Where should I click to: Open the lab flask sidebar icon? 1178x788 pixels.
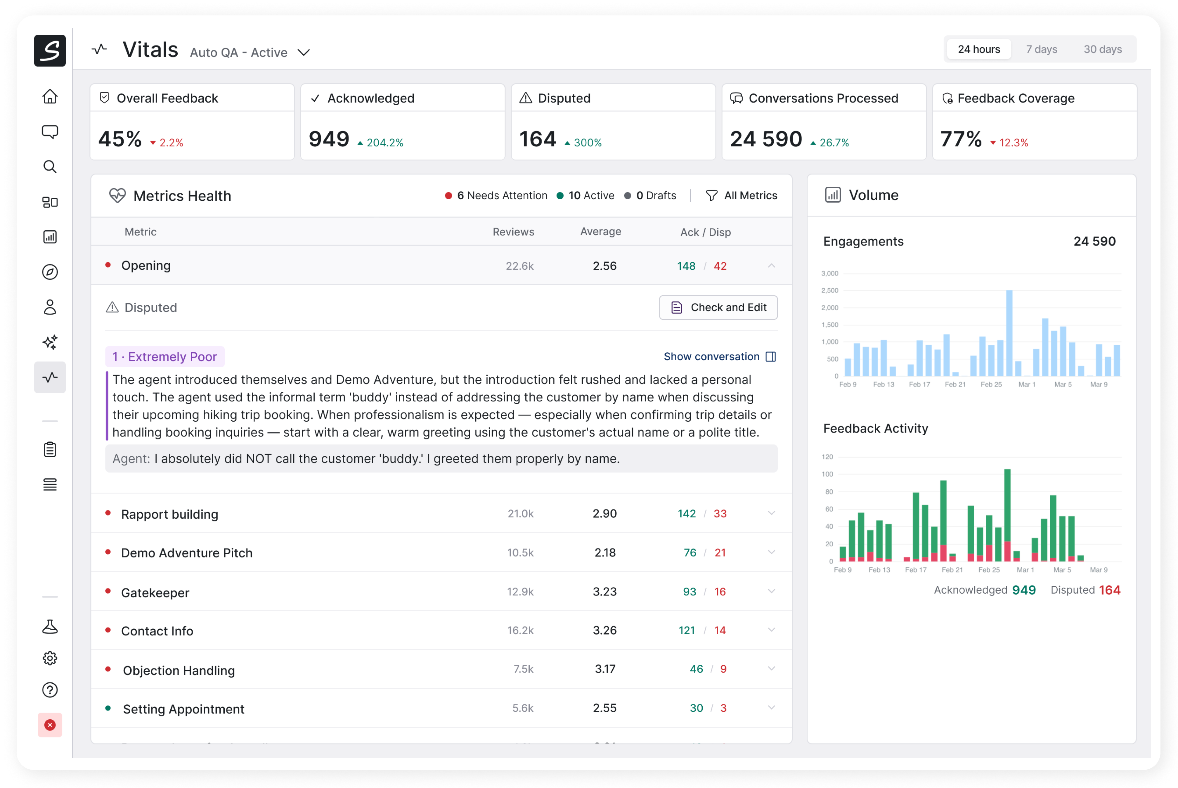click(50, 626)
